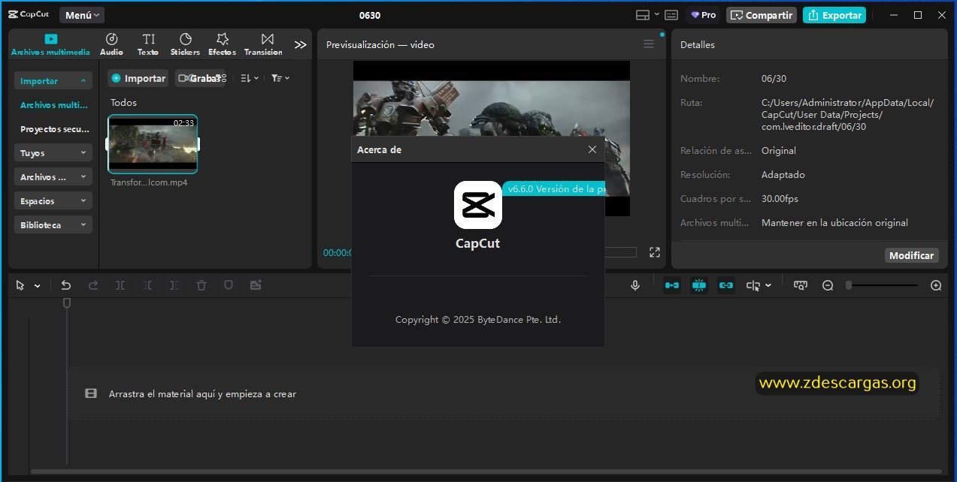
Task: Click the trash delete icon
Action: (x=201, y=285)
